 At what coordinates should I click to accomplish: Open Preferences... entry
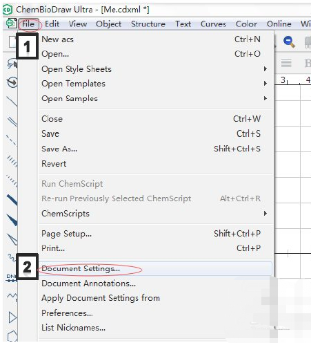(155, 313)
